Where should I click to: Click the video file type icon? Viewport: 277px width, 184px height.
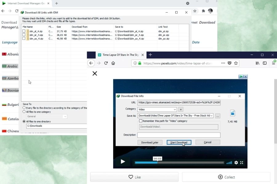coord(232,113)
